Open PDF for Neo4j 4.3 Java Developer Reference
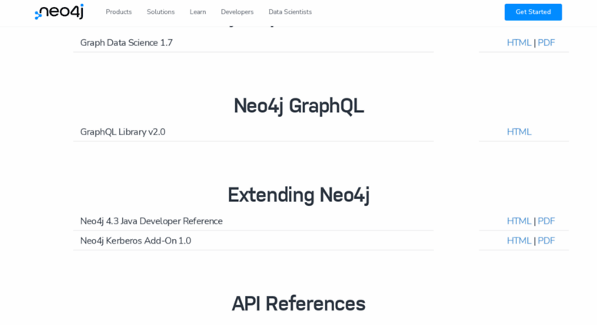The image size is (597, 325). pos(546,221)
